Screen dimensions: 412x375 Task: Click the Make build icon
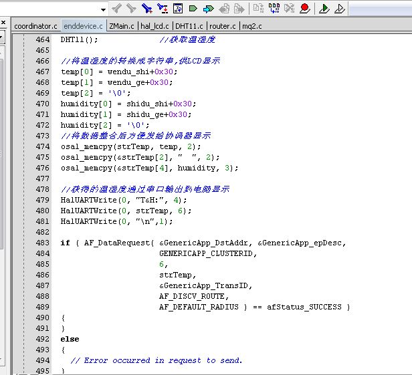tap(274, 9)
